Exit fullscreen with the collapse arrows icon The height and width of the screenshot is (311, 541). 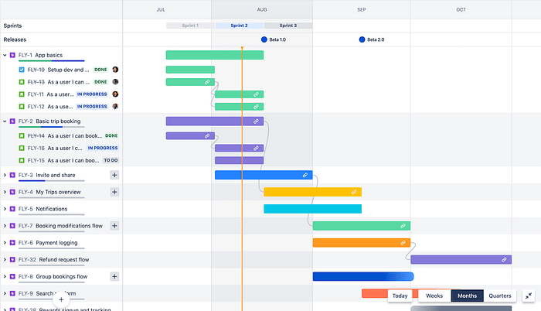528,296
